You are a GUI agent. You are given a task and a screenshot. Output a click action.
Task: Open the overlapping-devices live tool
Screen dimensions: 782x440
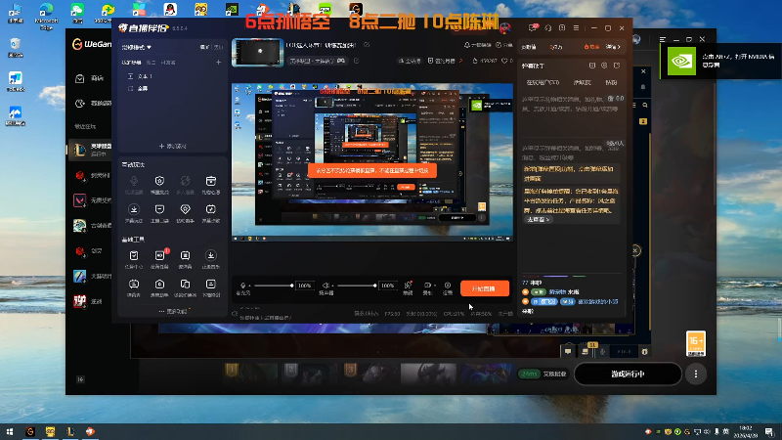point(185,286)
